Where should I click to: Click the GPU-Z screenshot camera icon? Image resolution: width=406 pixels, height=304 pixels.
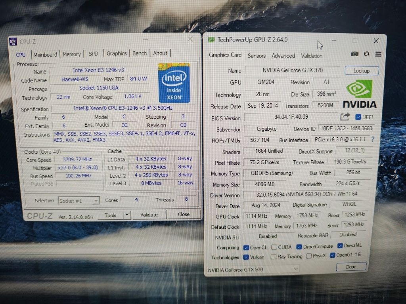coord(354,54)
